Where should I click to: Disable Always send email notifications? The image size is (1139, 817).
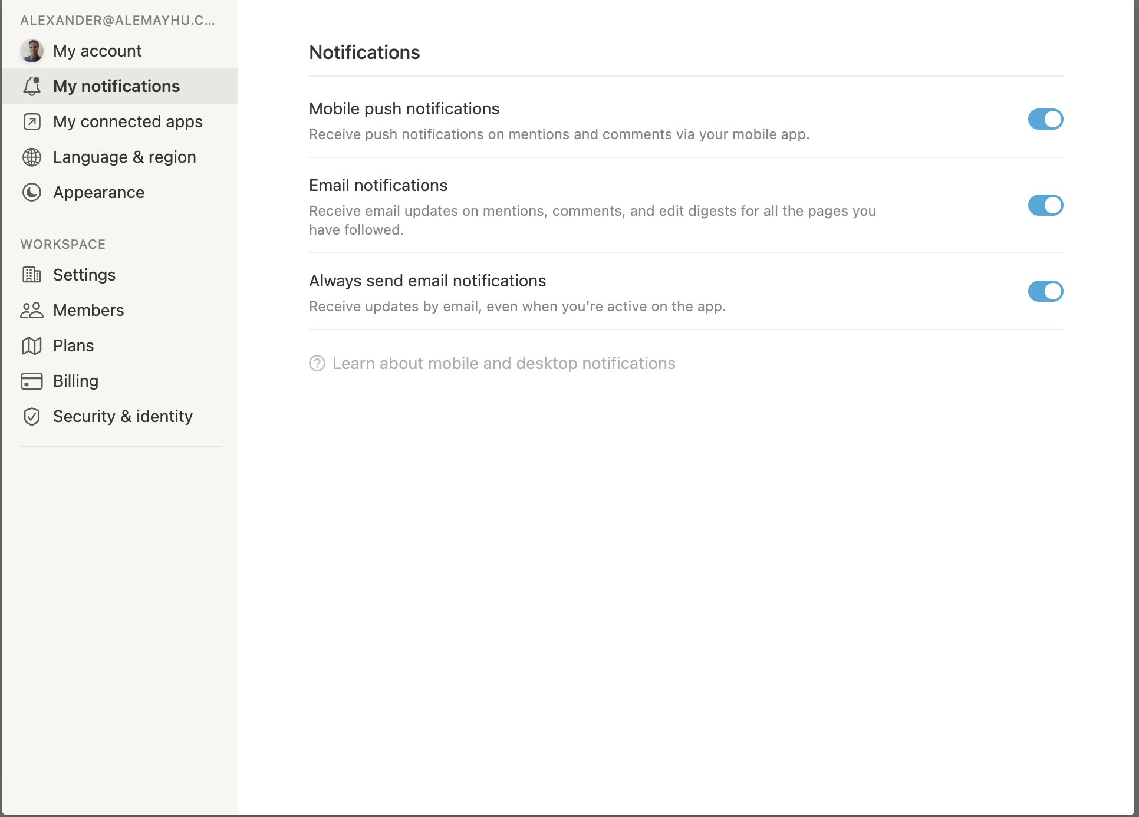tap(1045, 291)
